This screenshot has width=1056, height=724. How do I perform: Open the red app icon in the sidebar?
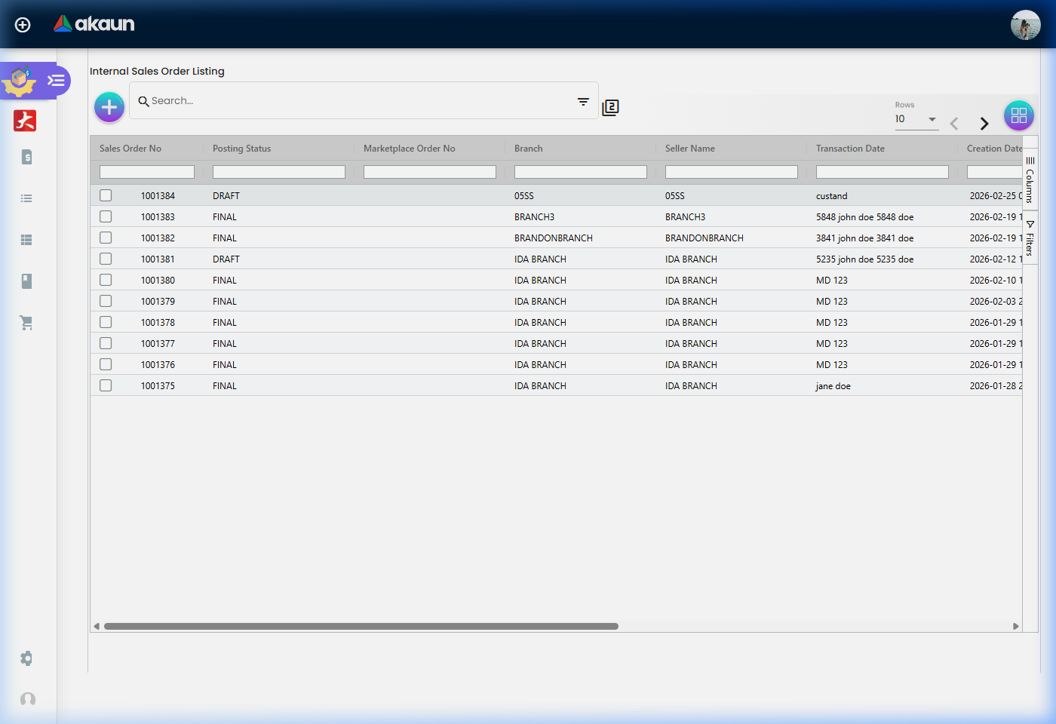click(24, 121)
